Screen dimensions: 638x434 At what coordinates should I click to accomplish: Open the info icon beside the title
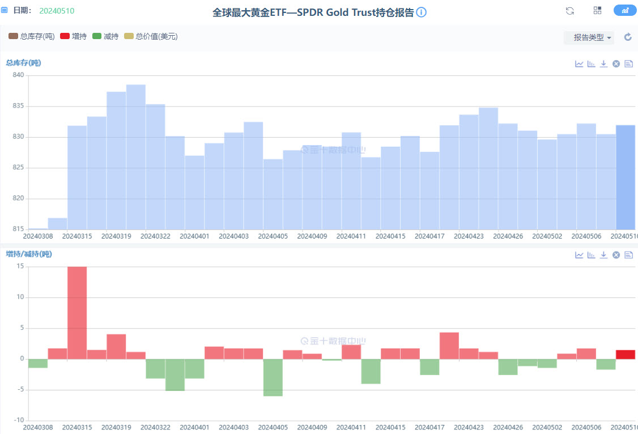(421, 12)
